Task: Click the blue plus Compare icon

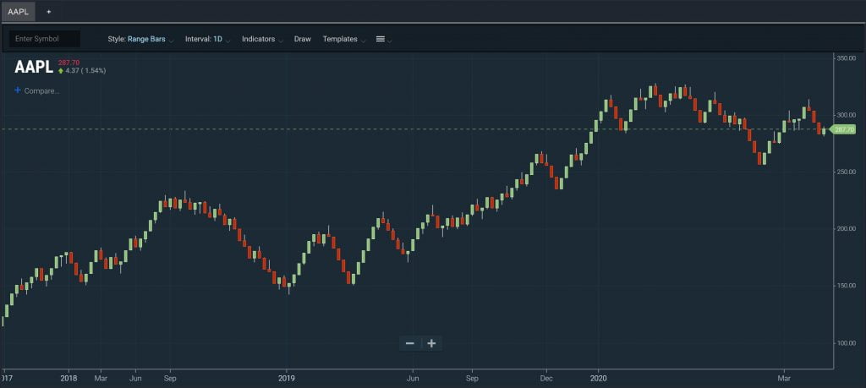Action: pyautogui.click(x=18, y=90)
